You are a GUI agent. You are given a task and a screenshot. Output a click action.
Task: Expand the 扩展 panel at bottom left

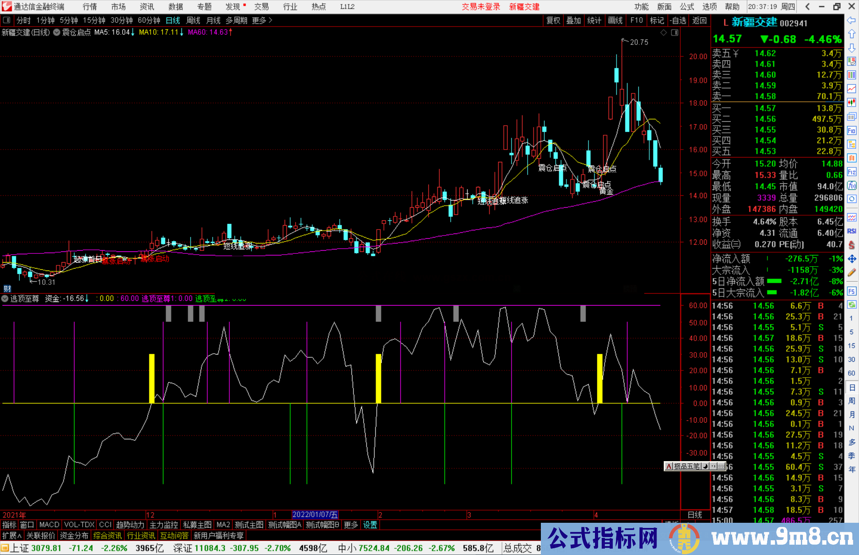12,536
